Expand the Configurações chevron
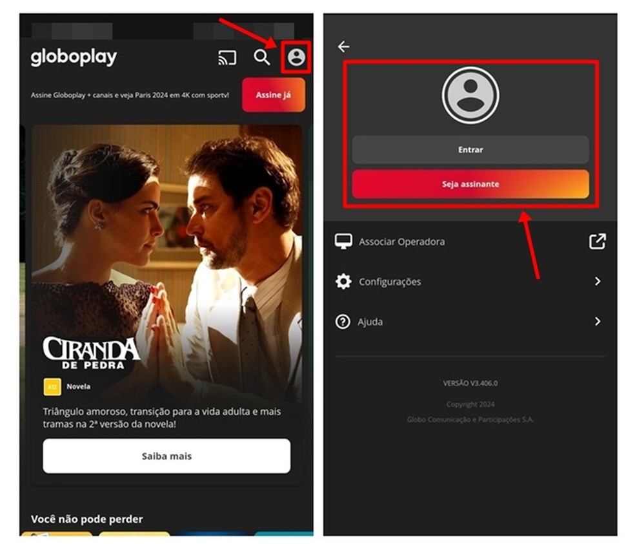Image resolution: width=635 pixels, height=544 pixels. tap(598, 281)
